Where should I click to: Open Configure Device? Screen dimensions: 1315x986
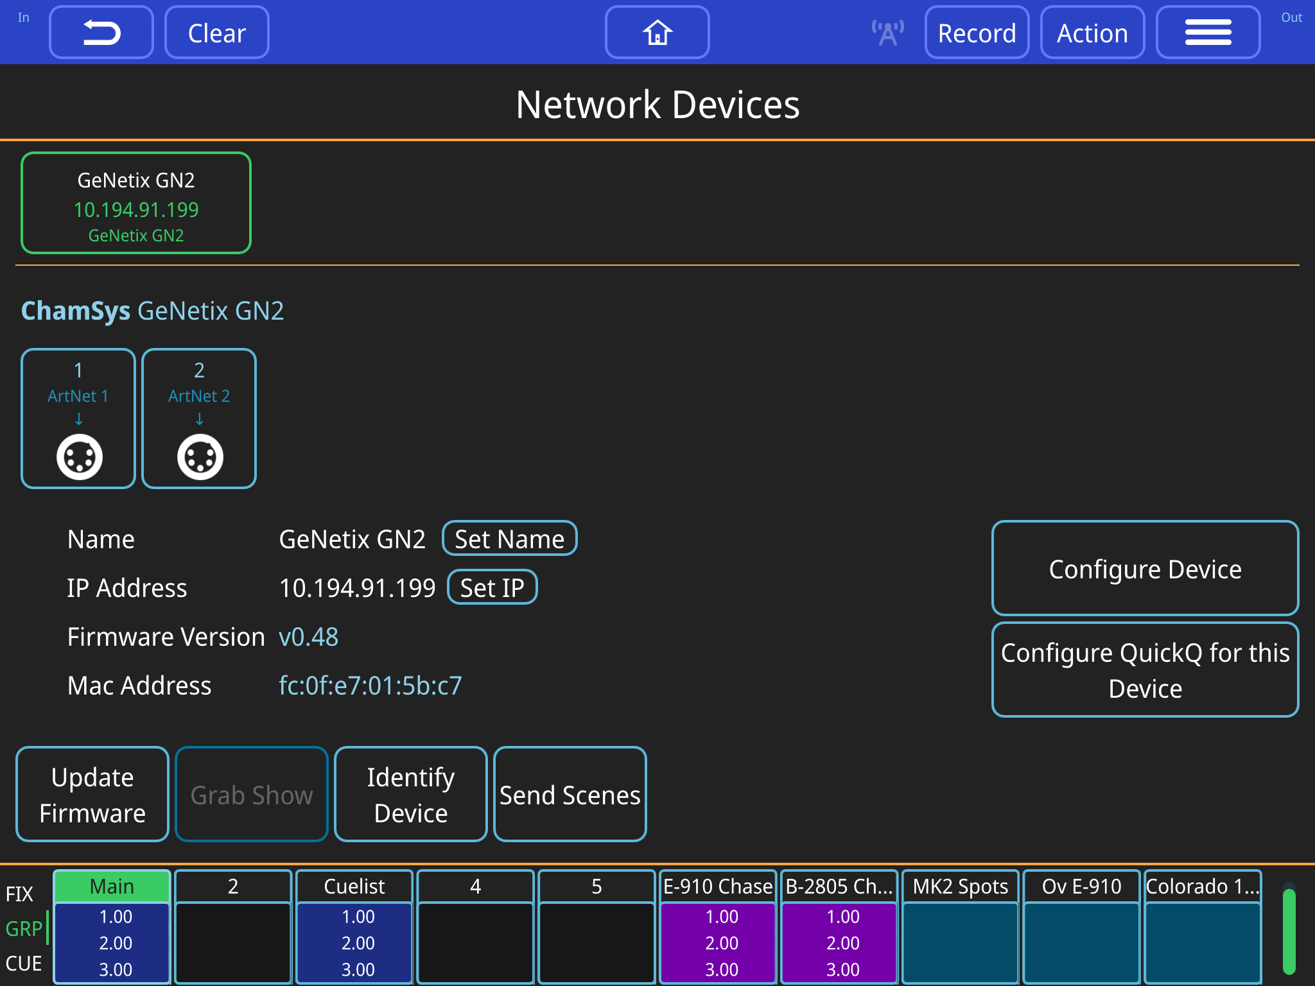[x=1145, y=569]
